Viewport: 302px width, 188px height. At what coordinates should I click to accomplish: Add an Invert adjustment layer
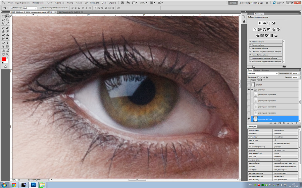pos(257,36)
